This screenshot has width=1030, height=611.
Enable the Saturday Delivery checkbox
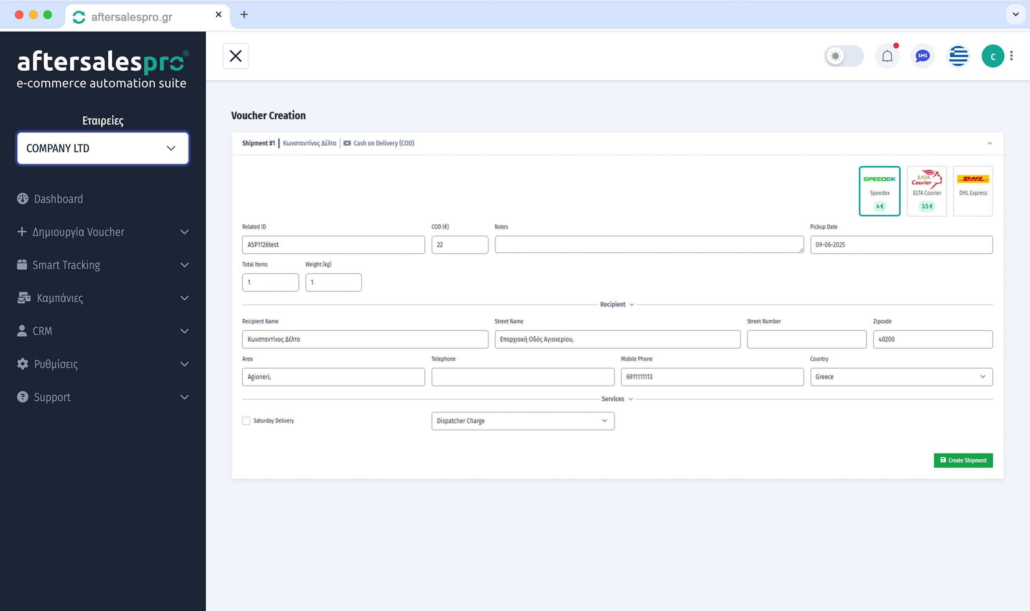click(x=246, y=421)
